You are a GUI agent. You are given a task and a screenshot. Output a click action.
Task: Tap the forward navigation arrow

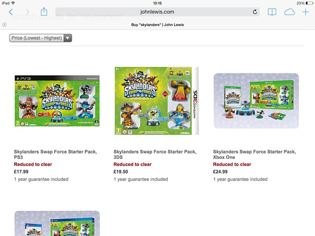[x=27, y=12]
